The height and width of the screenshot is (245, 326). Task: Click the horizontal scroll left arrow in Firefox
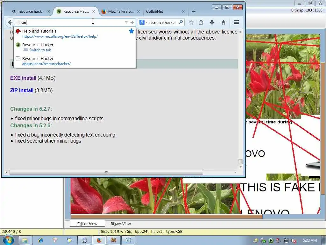[x=6, y=172]
